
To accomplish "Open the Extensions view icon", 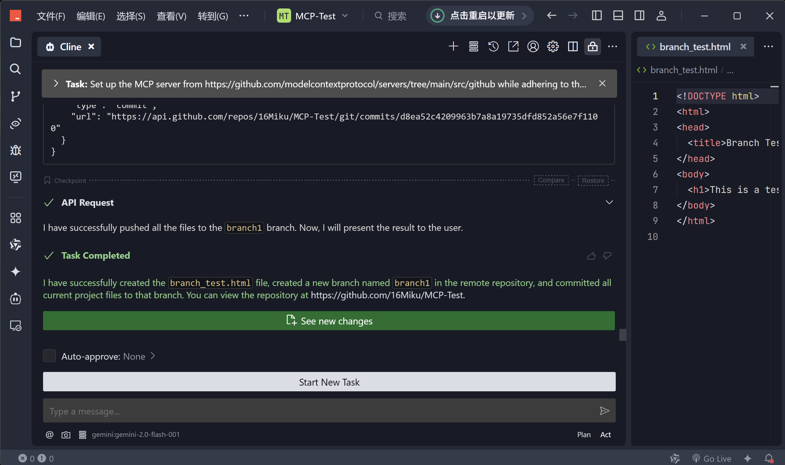I will 15,218.
